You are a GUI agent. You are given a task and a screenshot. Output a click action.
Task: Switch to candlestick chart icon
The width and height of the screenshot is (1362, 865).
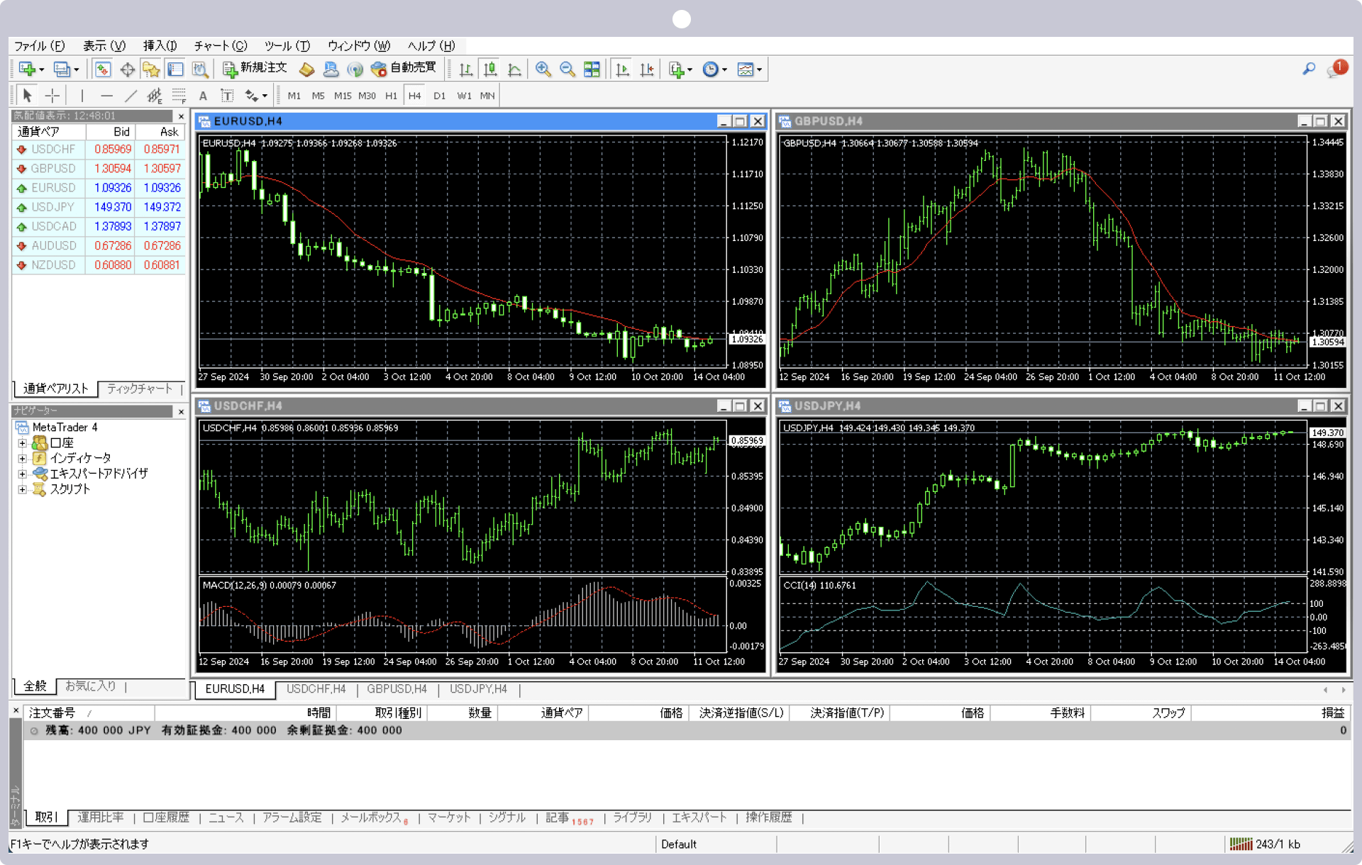coord(489,69)
